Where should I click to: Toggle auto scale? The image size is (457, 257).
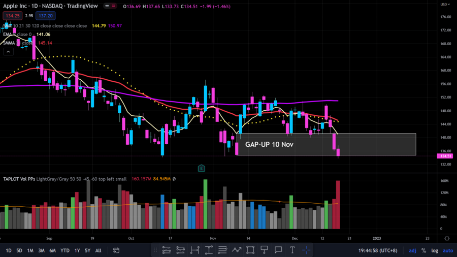pos(448,250)
